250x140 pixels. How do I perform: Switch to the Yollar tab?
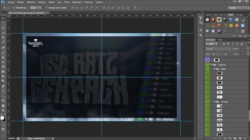click(220, 40)
